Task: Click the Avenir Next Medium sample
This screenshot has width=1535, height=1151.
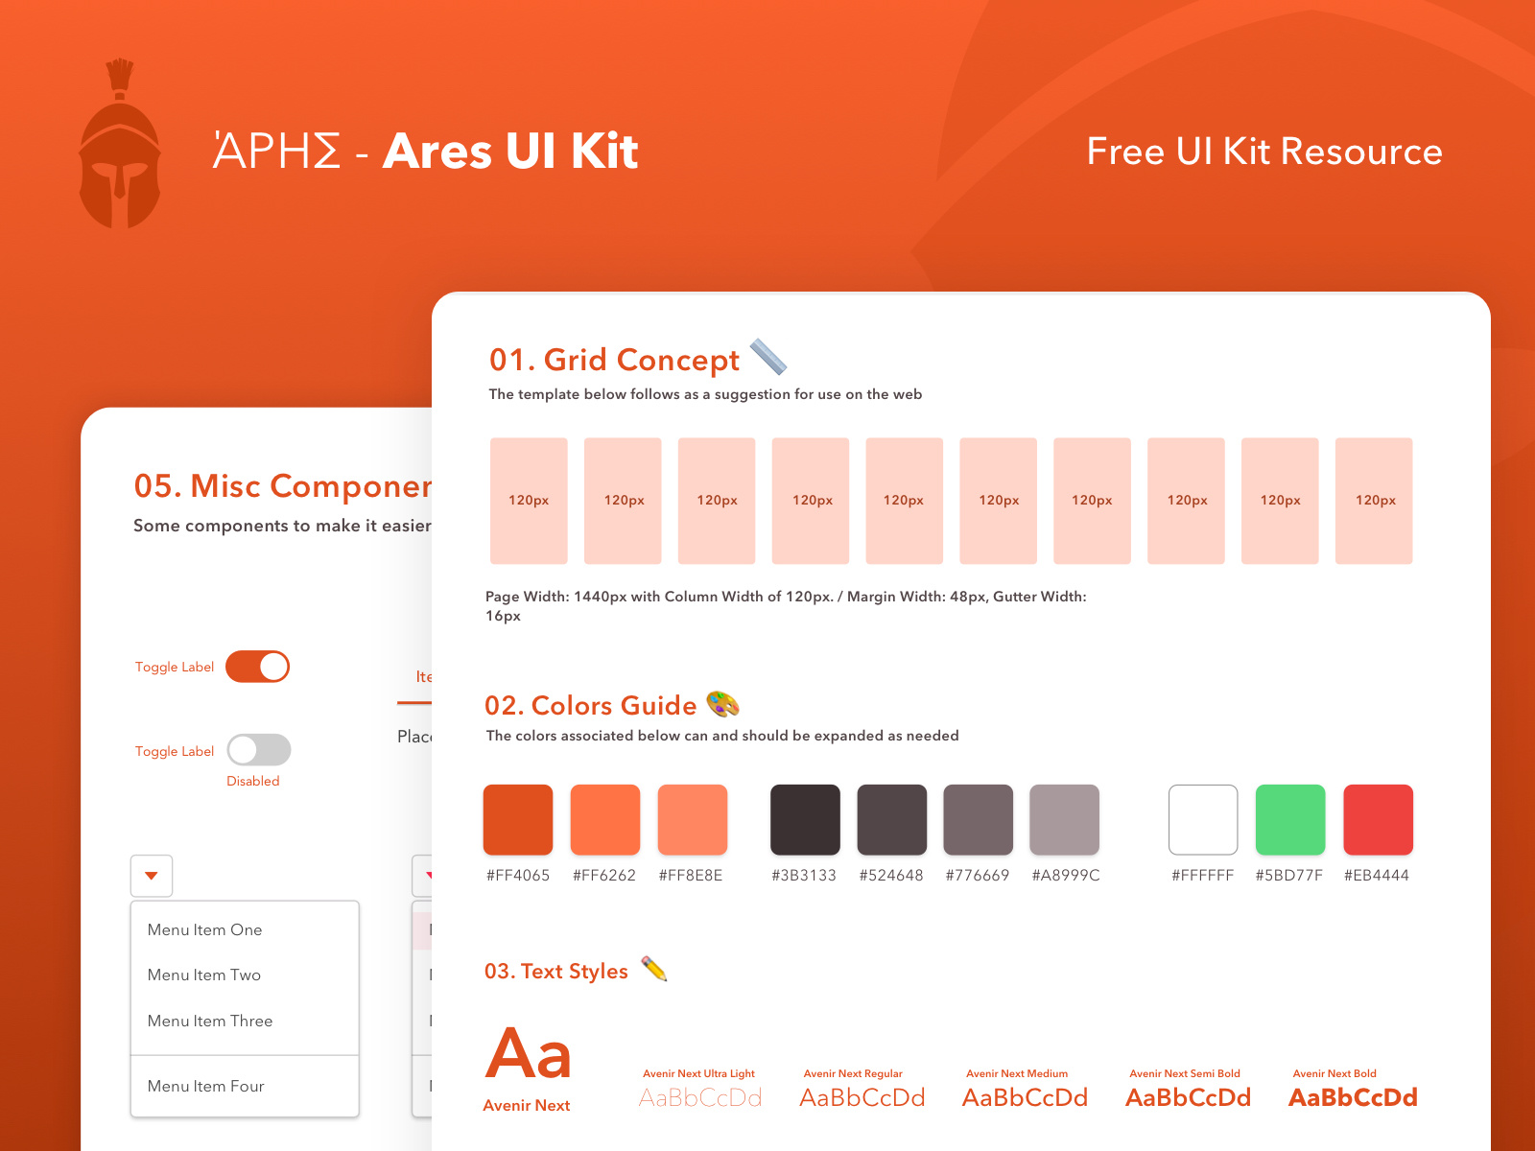Action: [1025, 1090]
